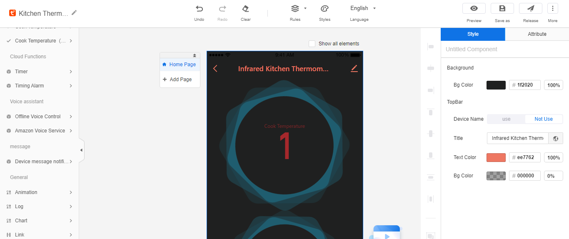Select Not Use for Device Name
Viewport: 569px width, 239px height.
(x=543, y=119)
